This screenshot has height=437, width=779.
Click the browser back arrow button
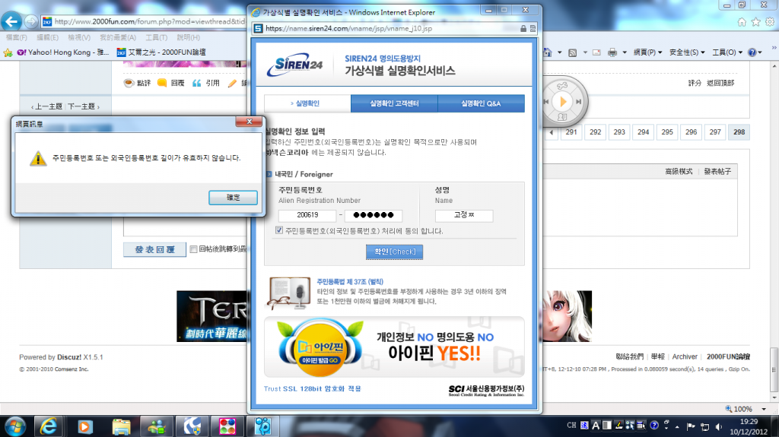pyautogui.click(x=14, y=22)
